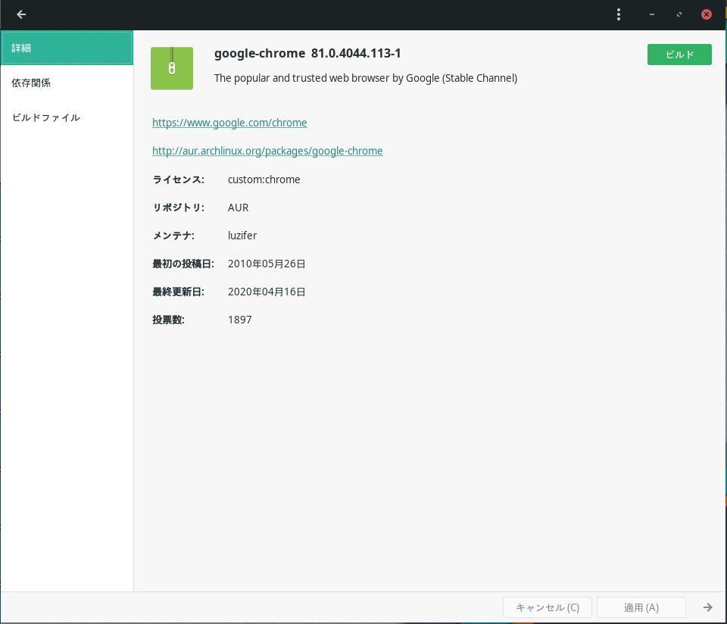Image resolution: width=727 pixels, height=624 pixels.
Task: Click the package description text
Action: tap(365, 78)
